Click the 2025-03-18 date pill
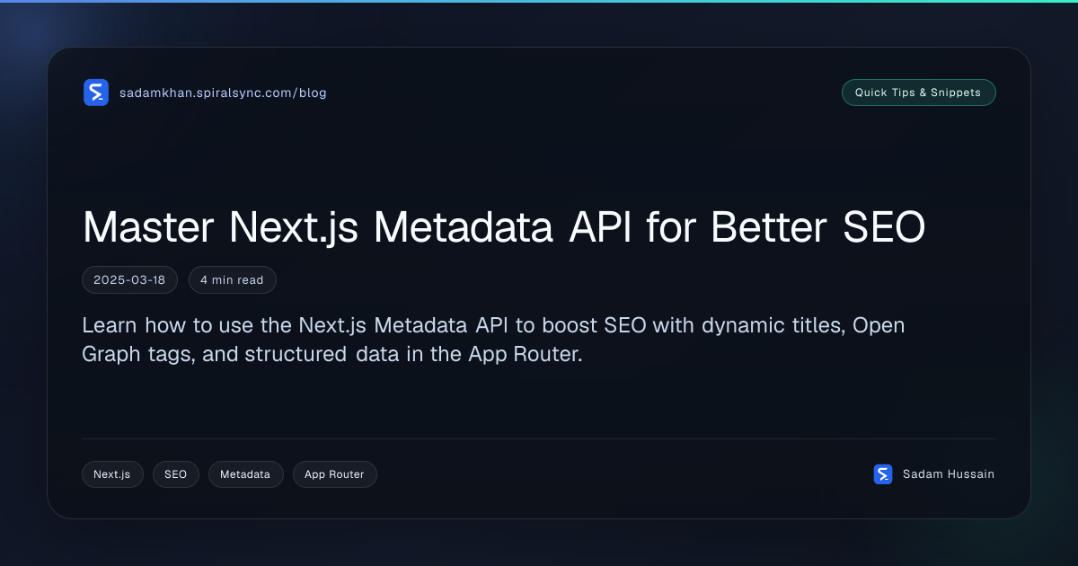 pyautogui.click(x=129, y=280)
